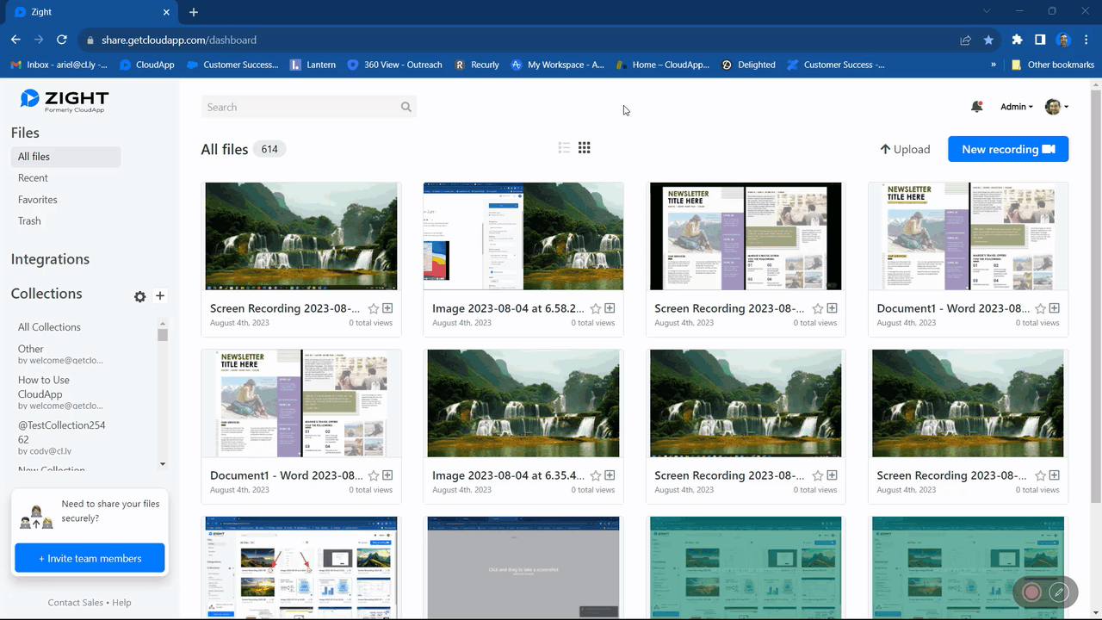Select the Zight browser tab
The image size is (1102, 620).
(x=90, y=12)
